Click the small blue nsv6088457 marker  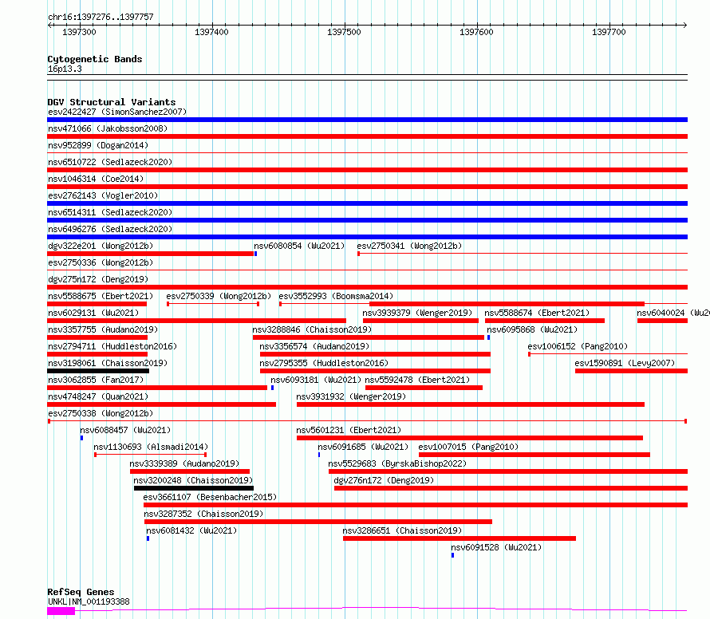[x=82, y=439]
